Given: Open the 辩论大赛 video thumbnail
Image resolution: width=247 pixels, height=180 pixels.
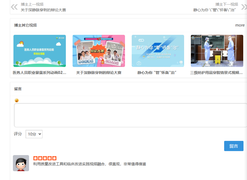Looking at the screenshot, I should (98, 51).
